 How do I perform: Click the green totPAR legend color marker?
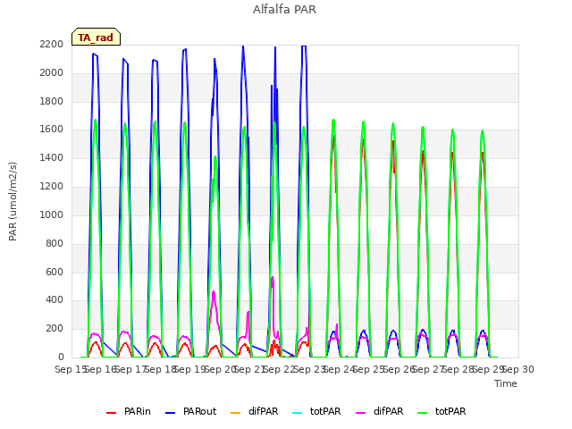click(423, 413)
